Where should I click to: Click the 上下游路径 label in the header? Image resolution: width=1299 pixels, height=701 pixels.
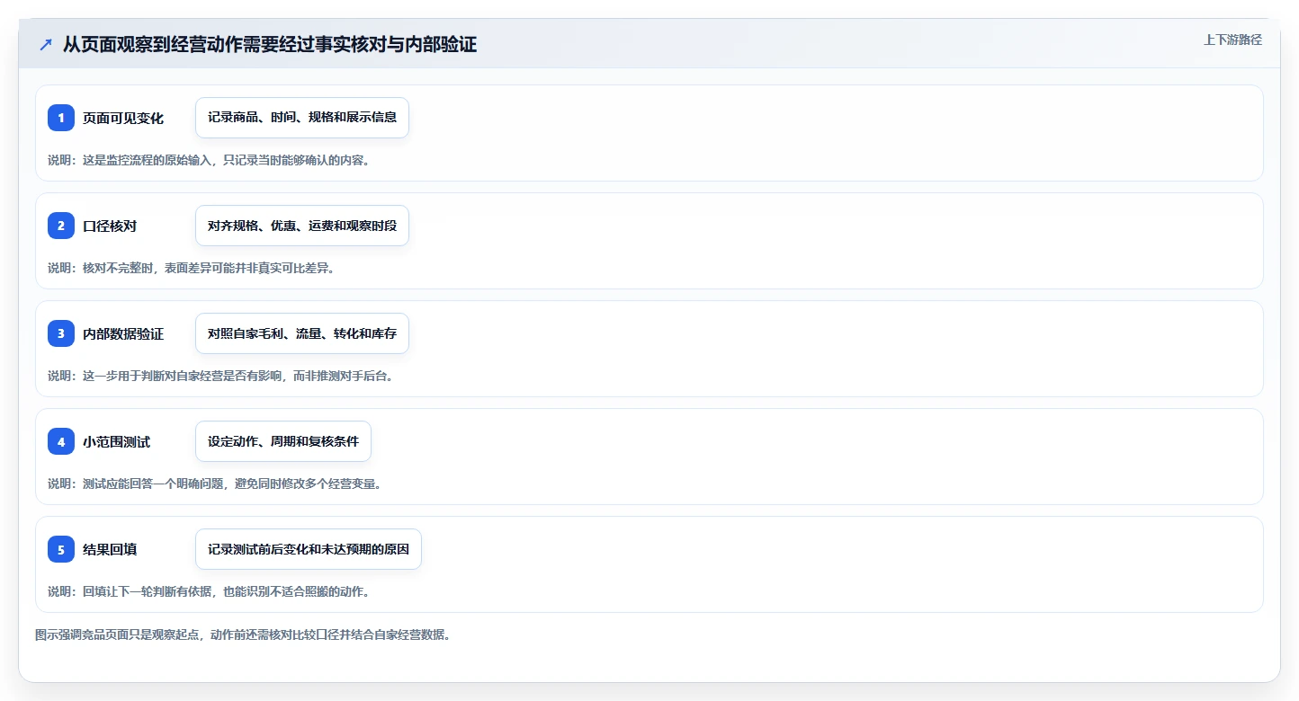coord(1233,40)
